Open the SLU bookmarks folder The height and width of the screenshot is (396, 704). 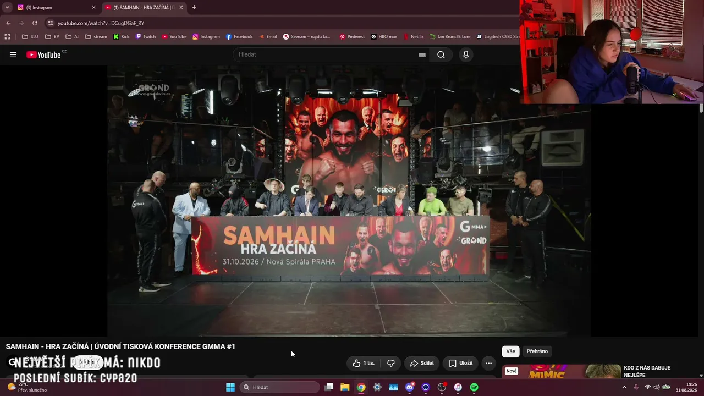[30, 37]
